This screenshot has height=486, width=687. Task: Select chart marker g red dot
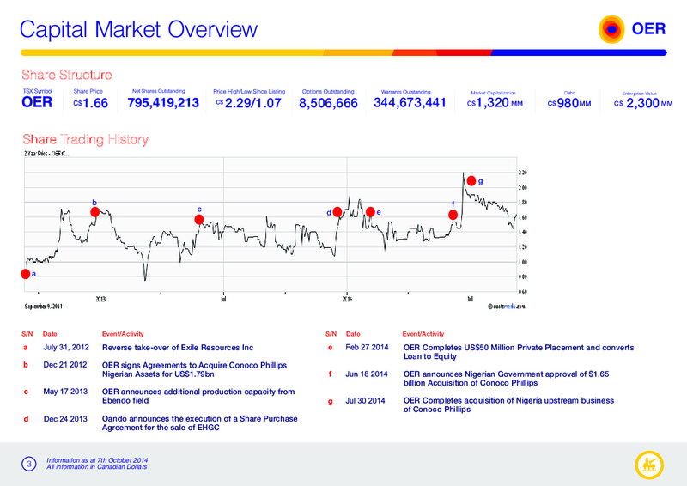click(471, 180)
